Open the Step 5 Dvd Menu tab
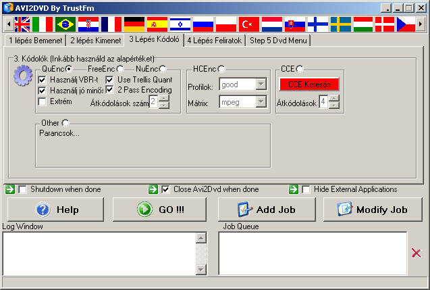The height and width of the screenshot is (290, 430). coord(277,41)
